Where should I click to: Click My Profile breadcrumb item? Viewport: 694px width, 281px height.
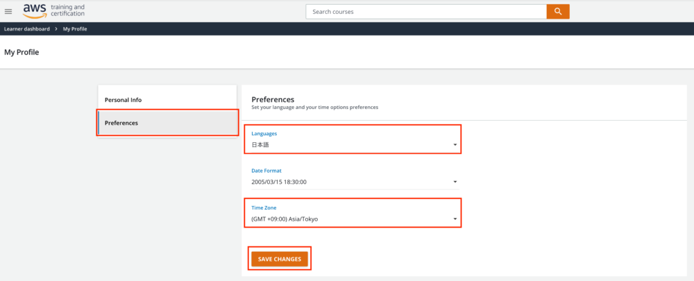(x=75, y=28)
